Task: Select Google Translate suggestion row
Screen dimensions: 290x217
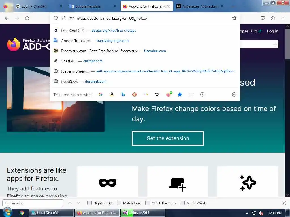Action: coord(145,41)
